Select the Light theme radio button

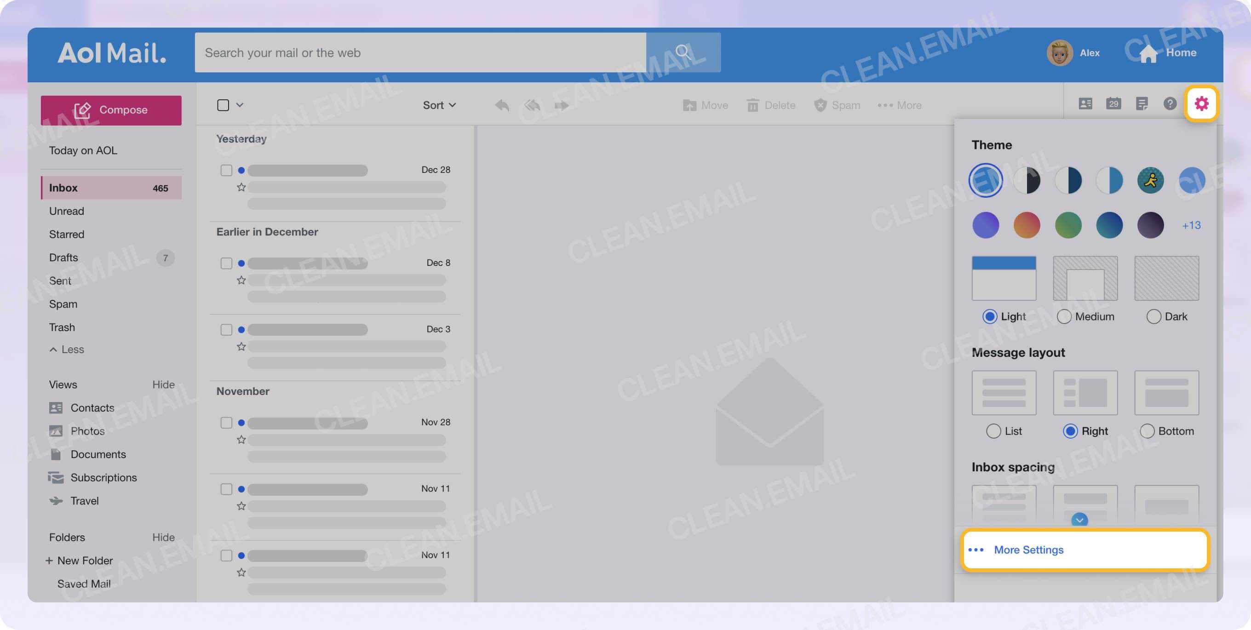pyautogui.click(x=991, y=316)
